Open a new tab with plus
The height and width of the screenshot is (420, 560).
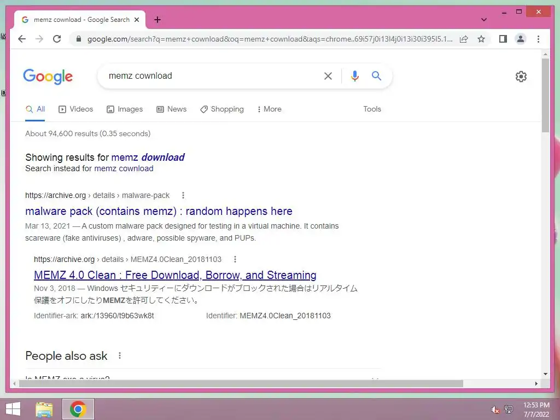157,20
